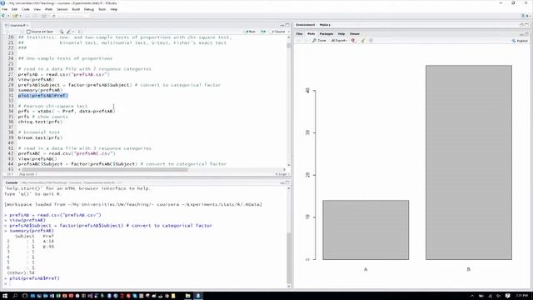Maximize the Plots pane
The width and height of the screenshot is (533, 300).
pos(527,34)
